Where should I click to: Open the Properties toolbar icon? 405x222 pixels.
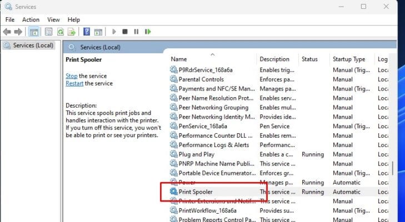tap(48, 32)
